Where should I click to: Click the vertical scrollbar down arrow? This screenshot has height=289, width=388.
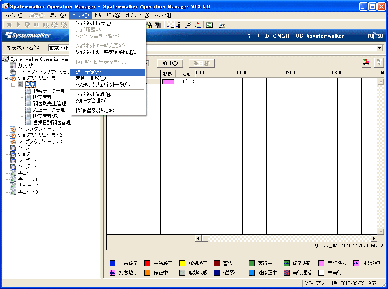[x=380, y=231]
